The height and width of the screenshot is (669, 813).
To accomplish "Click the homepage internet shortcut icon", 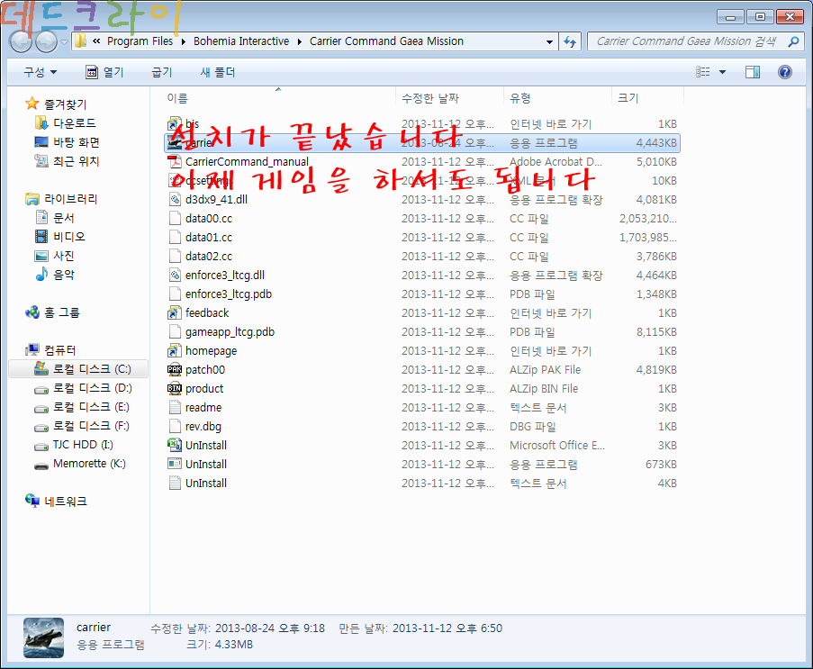I will pyautogui.click(x=176, y=350).
